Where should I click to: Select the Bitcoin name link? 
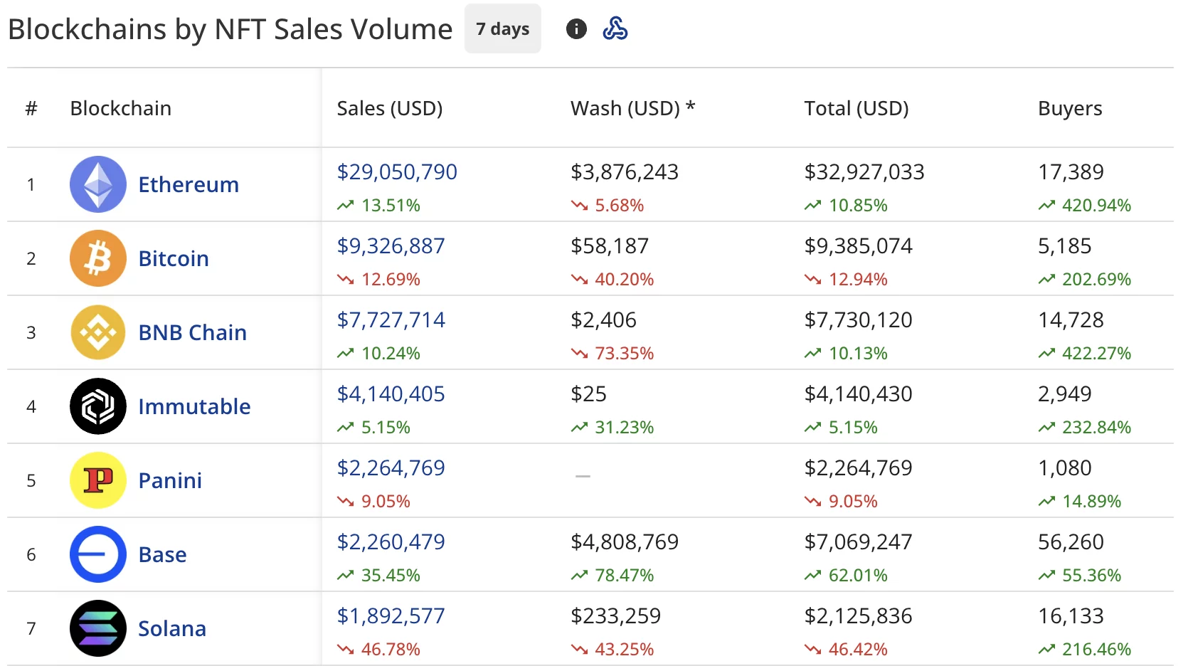pyautogui.click(x=173, y=258)
